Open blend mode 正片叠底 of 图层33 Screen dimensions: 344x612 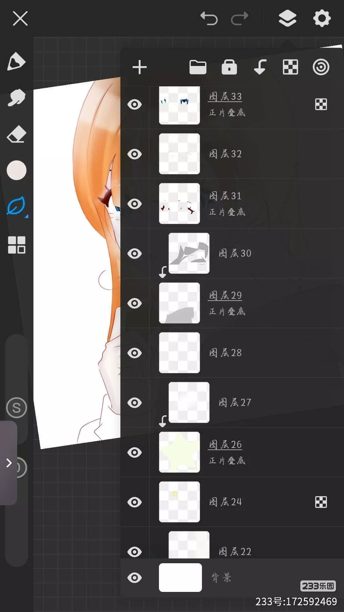click(x=227, y=113)
